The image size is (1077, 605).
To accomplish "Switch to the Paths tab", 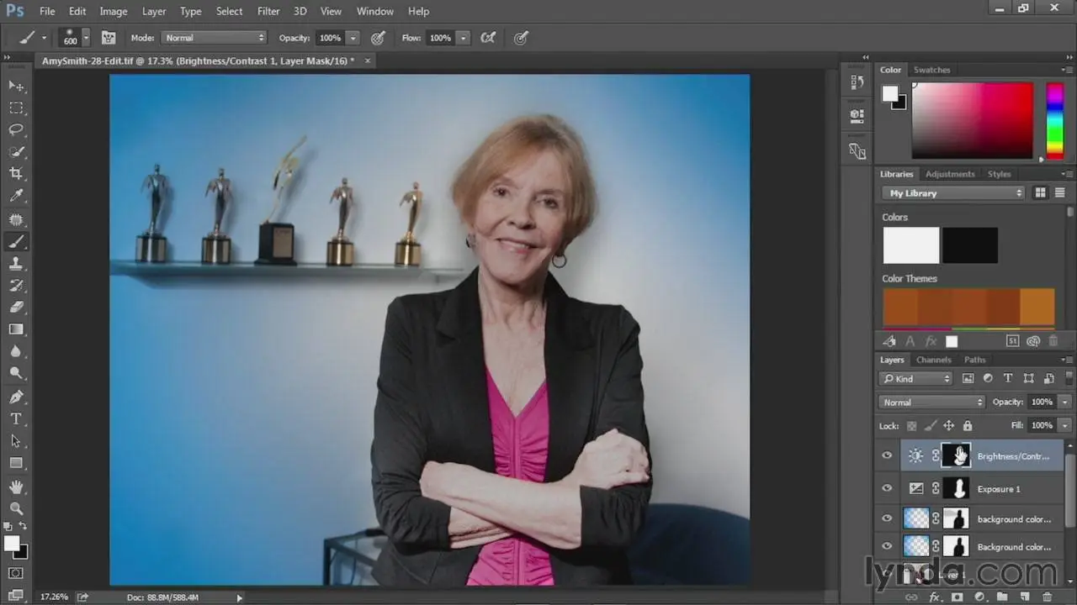I will (x=975, y=360).
